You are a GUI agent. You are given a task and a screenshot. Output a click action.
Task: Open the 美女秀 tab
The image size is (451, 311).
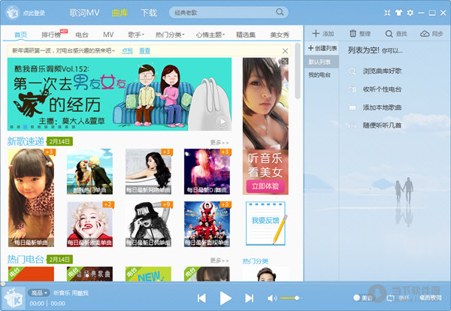[280, 35]
